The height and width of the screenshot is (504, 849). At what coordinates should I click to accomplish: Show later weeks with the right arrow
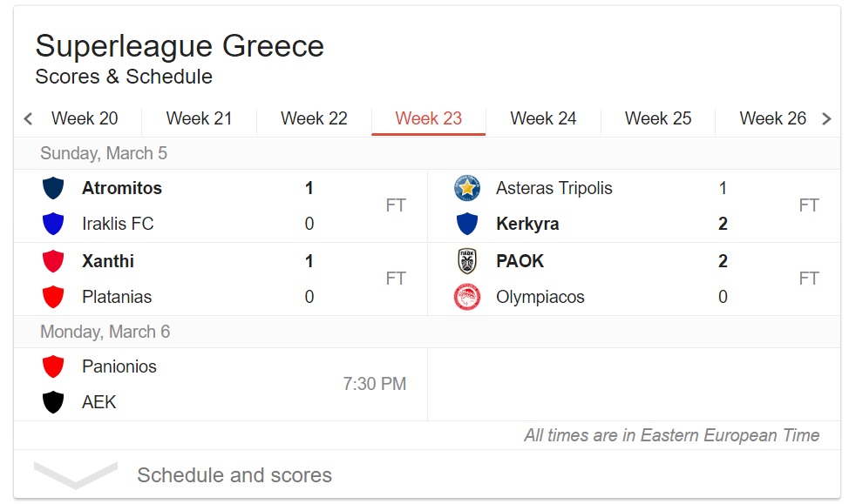826,118
